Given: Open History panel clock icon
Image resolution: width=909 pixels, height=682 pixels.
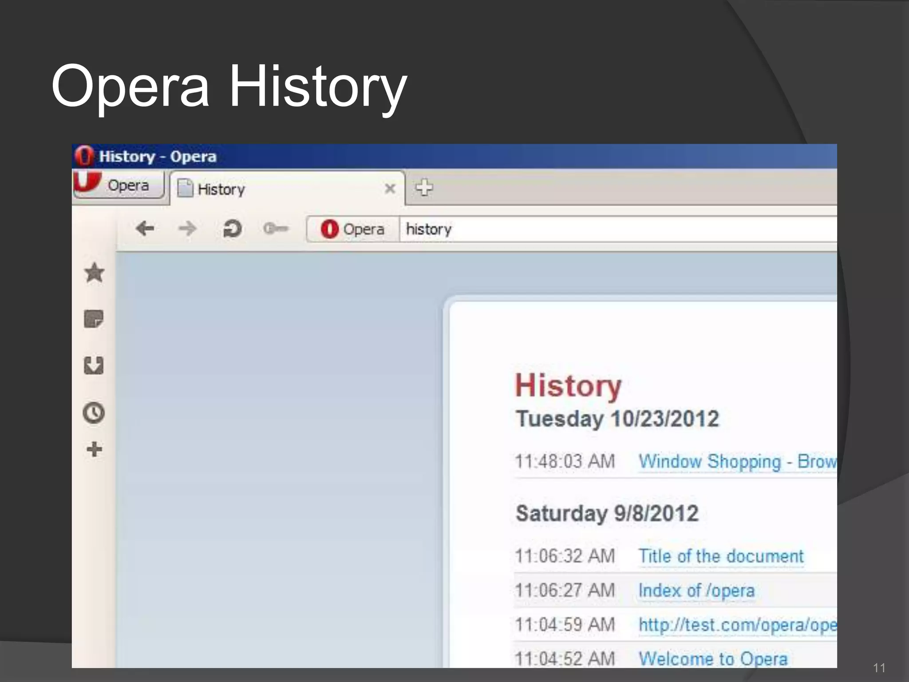Looking at the screenshot, I should (94, 412).
